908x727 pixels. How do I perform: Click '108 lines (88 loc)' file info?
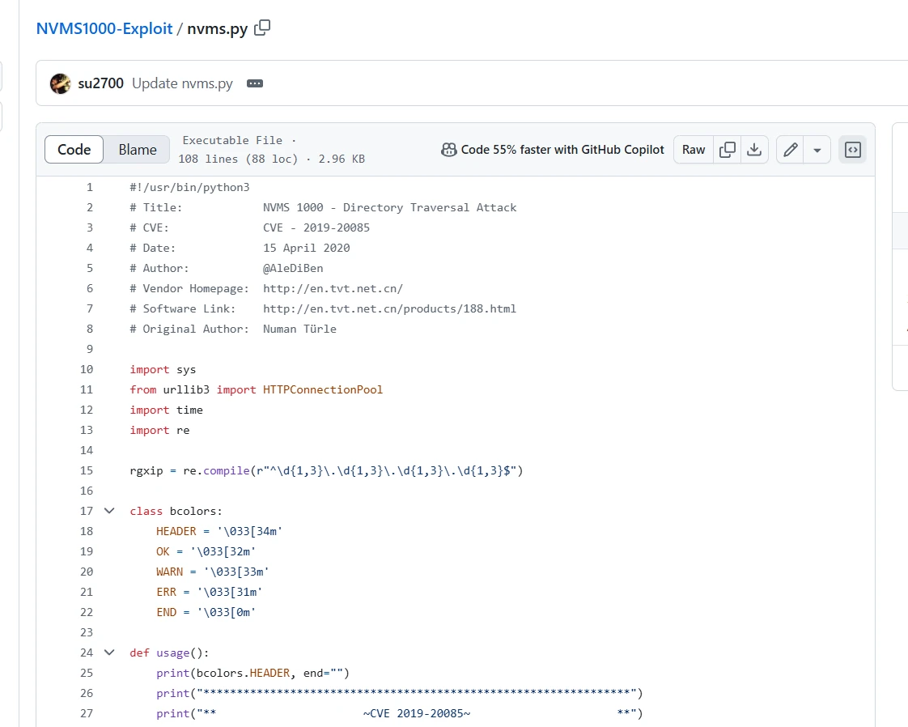[x=238, y=159]
